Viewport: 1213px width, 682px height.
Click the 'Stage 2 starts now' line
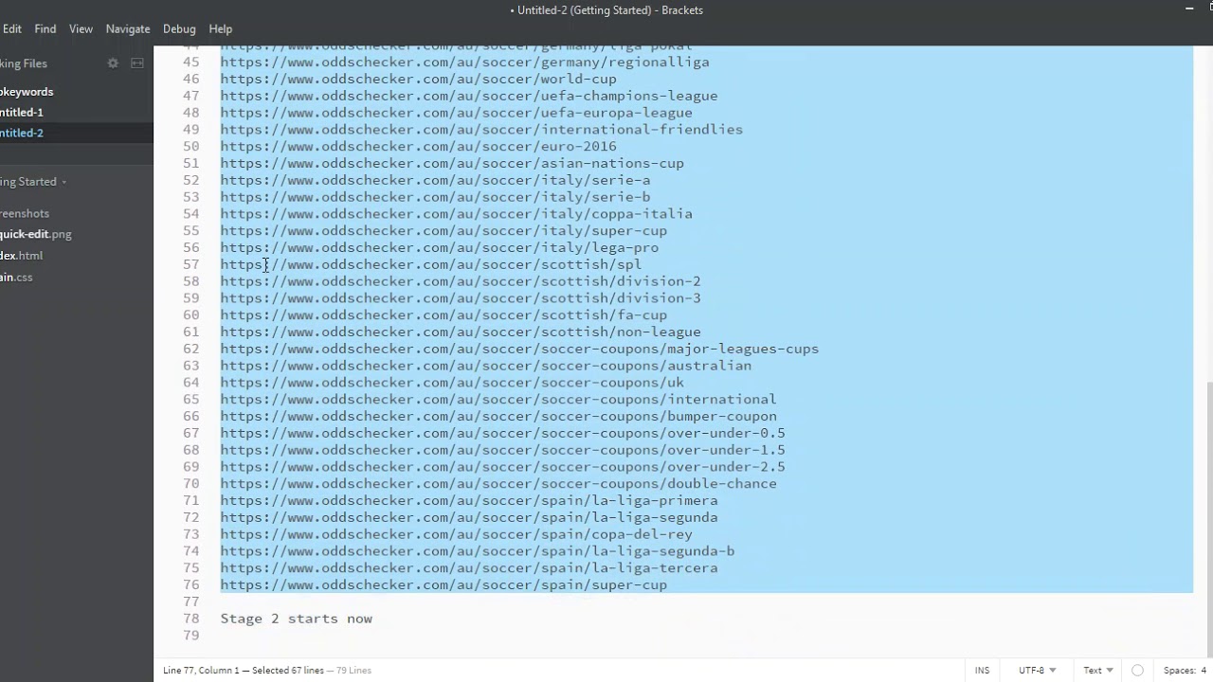[297, 619]
